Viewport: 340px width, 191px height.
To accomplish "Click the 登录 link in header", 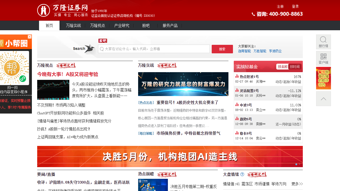I will [295, 6].
